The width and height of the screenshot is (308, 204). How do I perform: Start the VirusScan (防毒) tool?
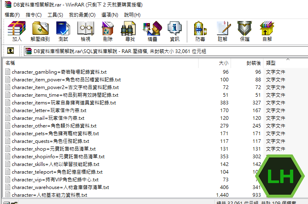coord(200,32)
